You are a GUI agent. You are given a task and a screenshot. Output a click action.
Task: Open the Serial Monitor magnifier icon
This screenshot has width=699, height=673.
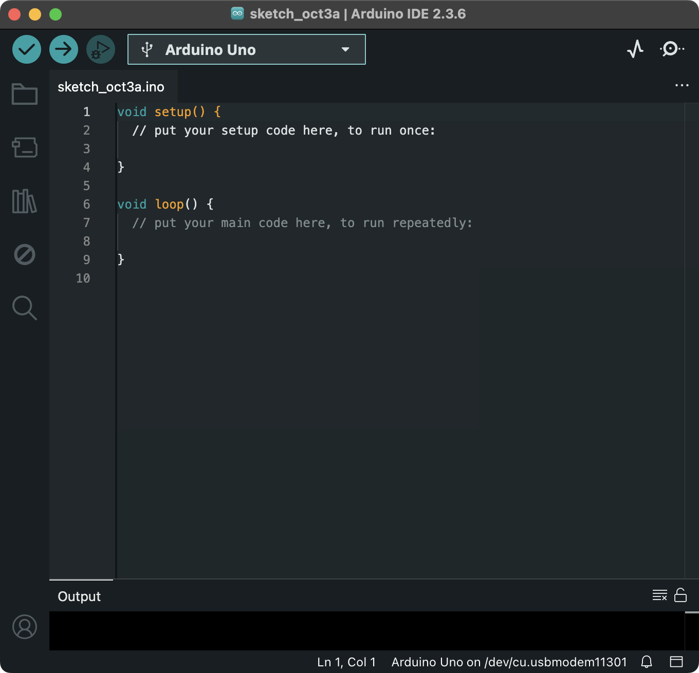point(672,49)
